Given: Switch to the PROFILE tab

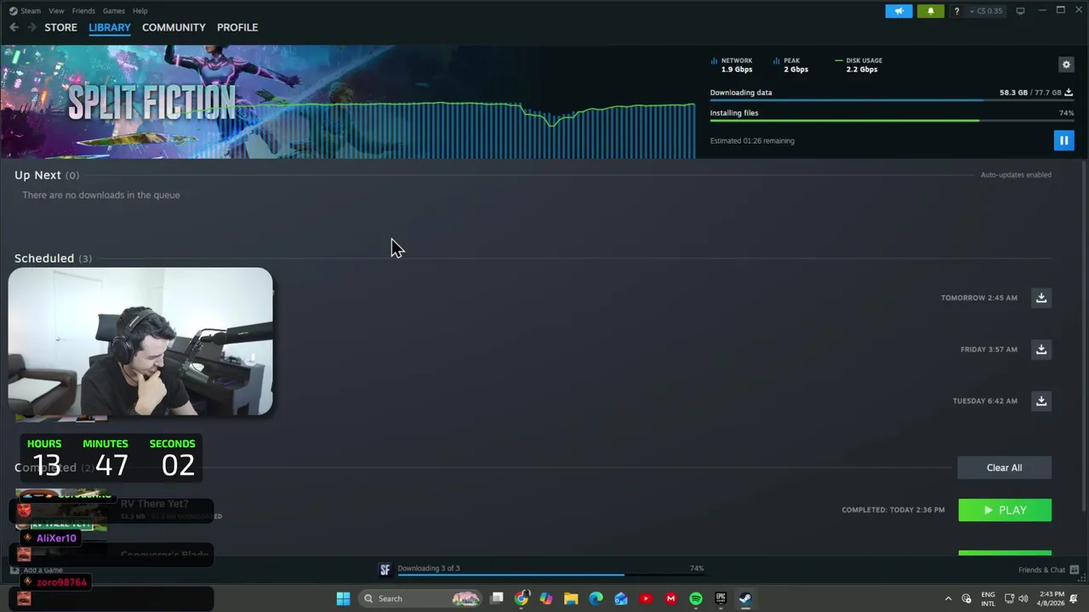Looking at the screenshot, I should (x=237, y=27).
